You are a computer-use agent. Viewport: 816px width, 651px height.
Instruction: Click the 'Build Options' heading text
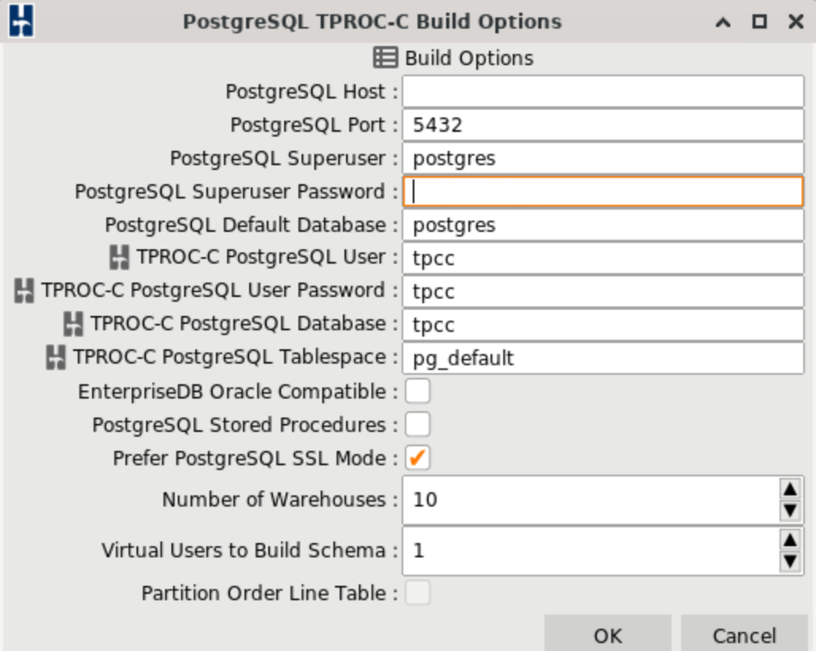[x=469, y=58]
